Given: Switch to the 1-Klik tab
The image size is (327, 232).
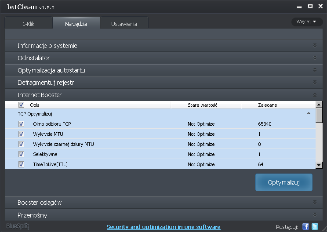Looking at the screenshot, I should [29, 24].
